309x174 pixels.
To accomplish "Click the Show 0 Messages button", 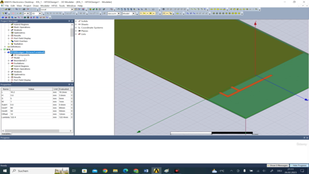I will (x=278, y=165).
